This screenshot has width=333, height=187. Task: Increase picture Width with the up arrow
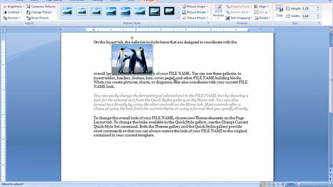point(318,15)
